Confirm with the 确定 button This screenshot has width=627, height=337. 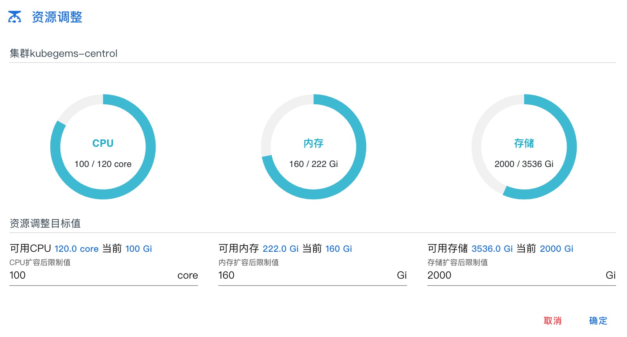(598, 321)
